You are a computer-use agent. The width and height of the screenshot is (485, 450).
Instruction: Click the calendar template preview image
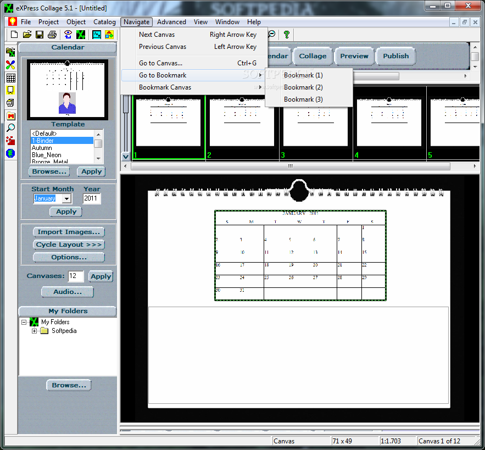pos(68,90)
